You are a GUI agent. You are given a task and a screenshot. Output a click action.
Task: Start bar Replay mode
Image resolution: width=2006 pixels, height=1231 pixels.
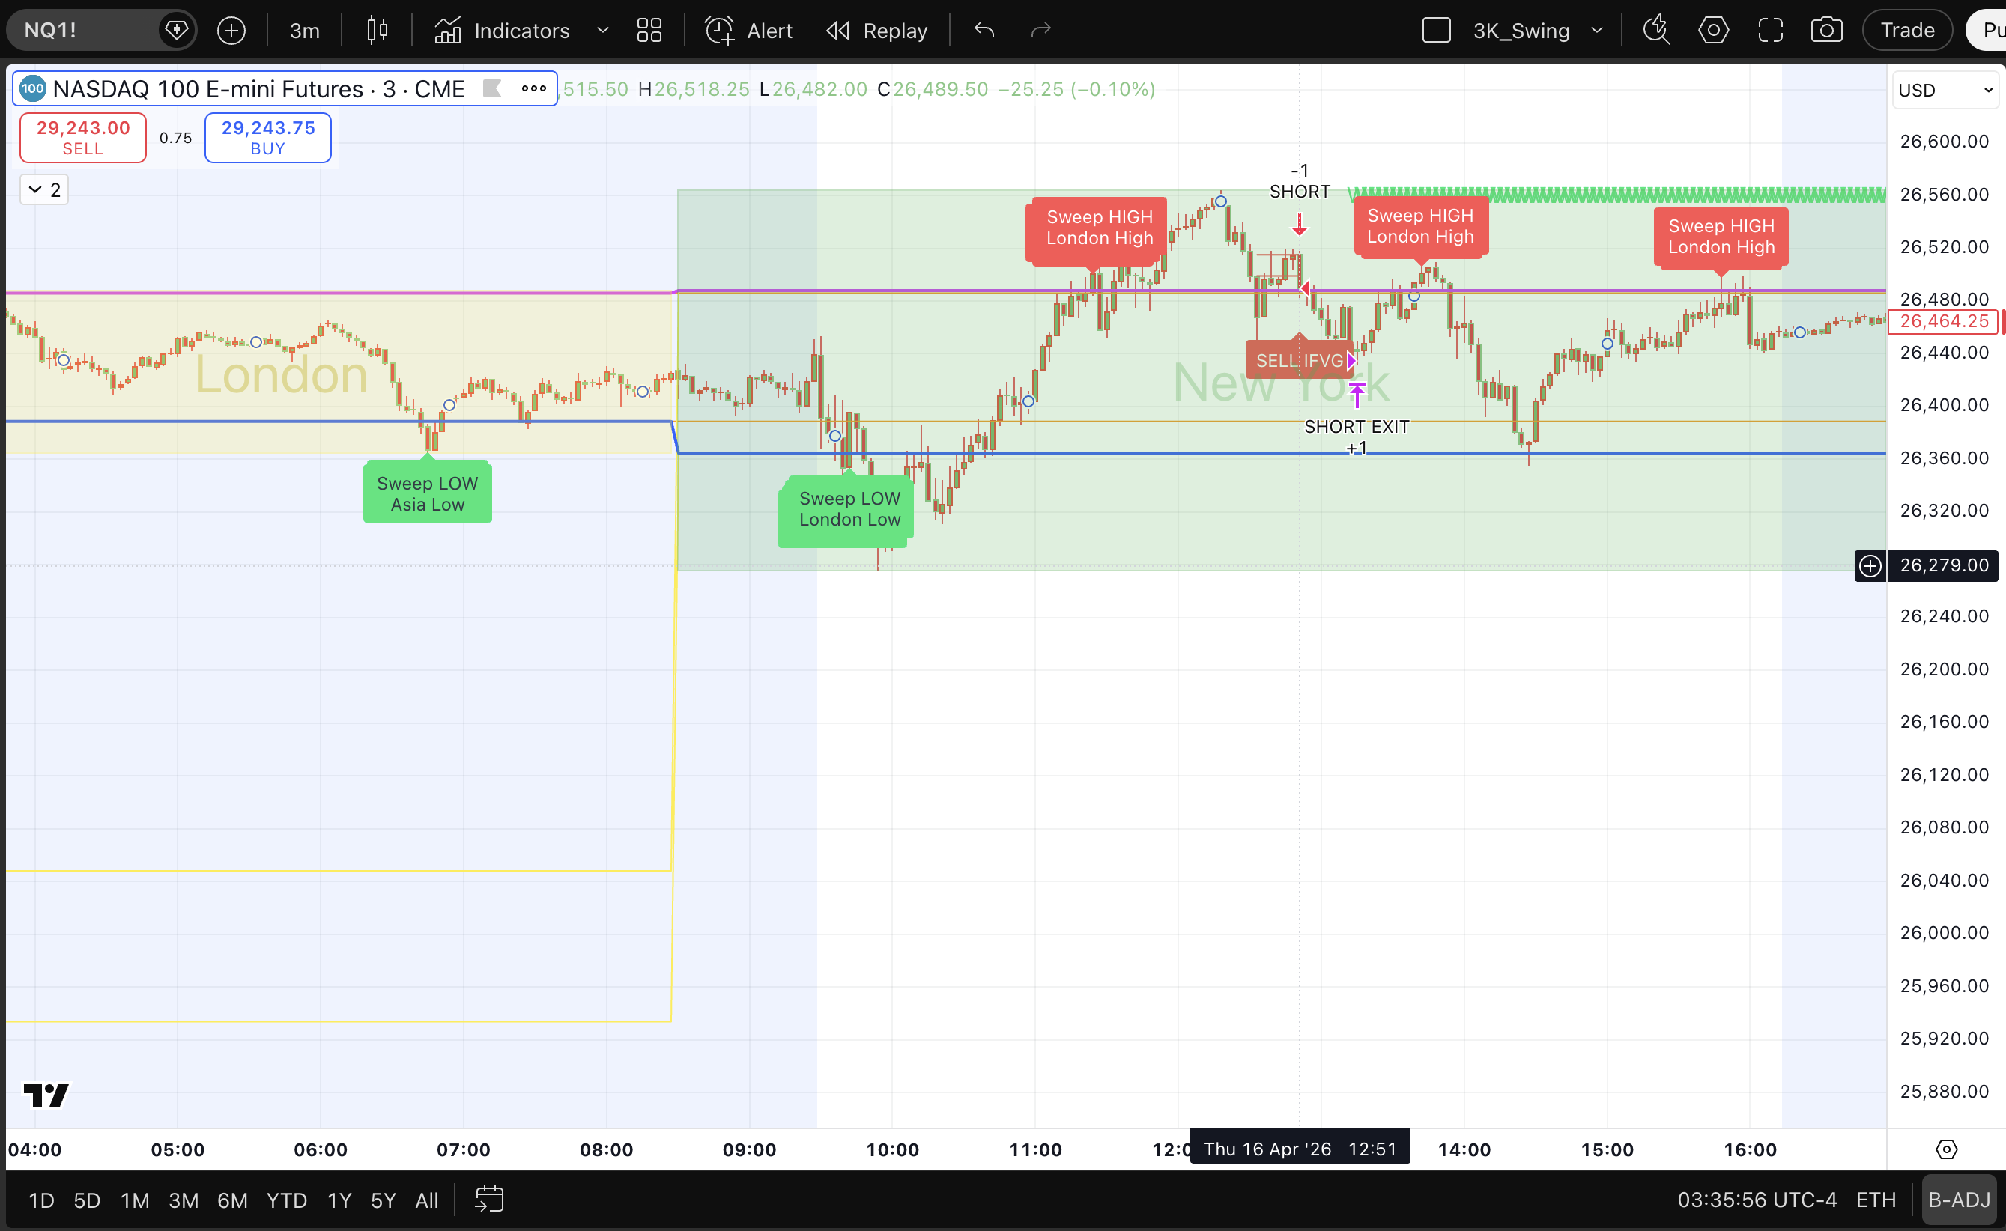pos(877,31)
